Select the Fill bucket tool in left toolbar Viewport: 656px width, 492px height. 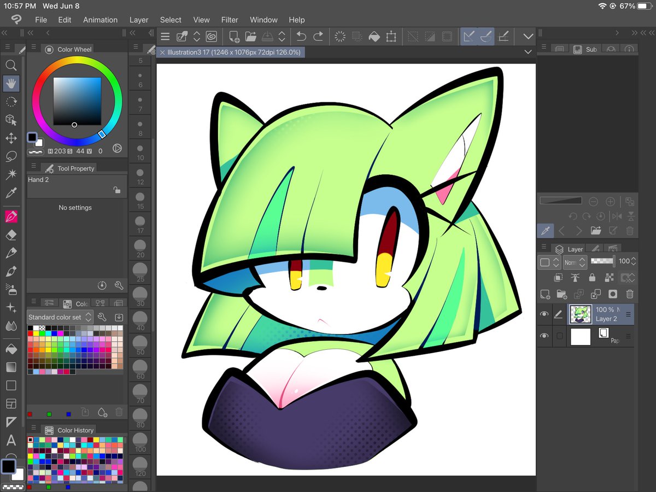pos(11,349)
